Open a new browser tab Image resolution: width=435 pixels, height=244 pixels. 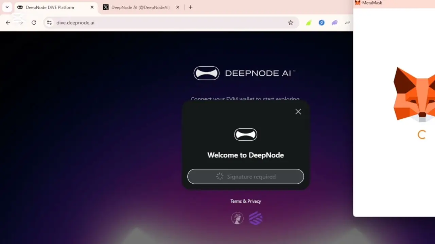pos(191,7)
